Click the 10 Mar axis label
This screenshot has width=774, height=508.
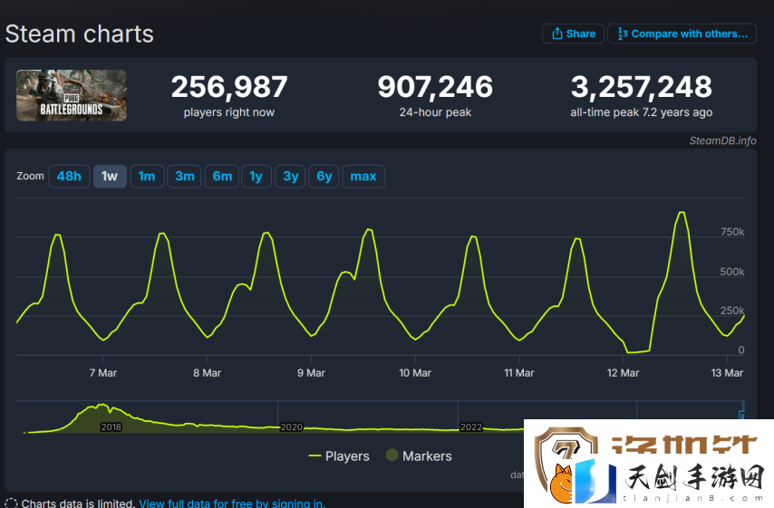[x=415, y=373]
